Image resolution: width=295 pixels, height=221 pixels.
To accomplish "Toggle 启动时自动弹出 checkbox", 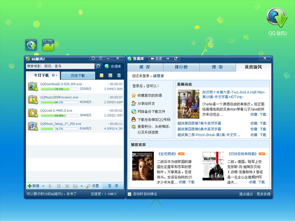I will click(x=129, y=194).
